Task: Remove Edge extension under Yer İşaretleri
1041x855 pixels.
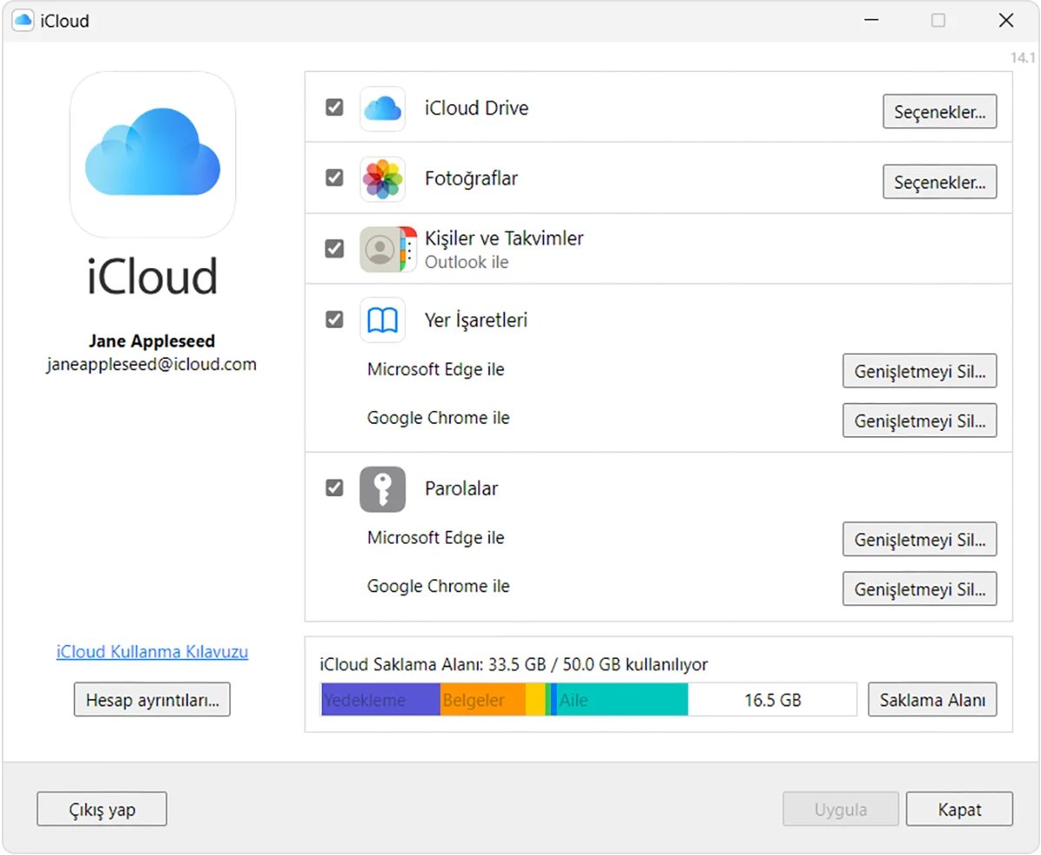Action: 920,371
